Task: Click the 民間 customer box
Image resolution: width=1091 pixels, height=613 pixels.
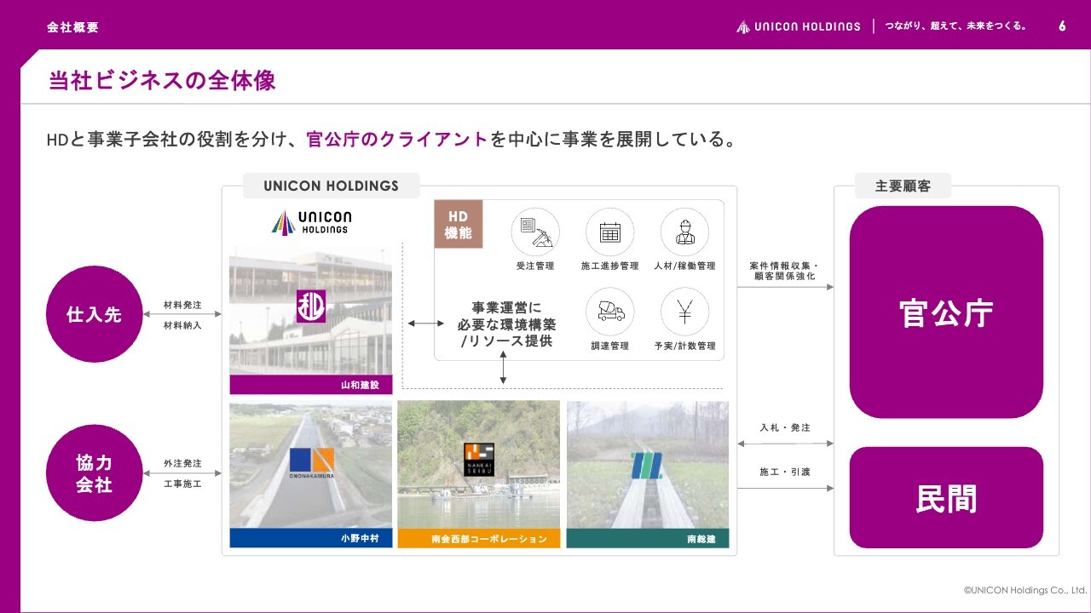Action: click(x=946, y=498)
